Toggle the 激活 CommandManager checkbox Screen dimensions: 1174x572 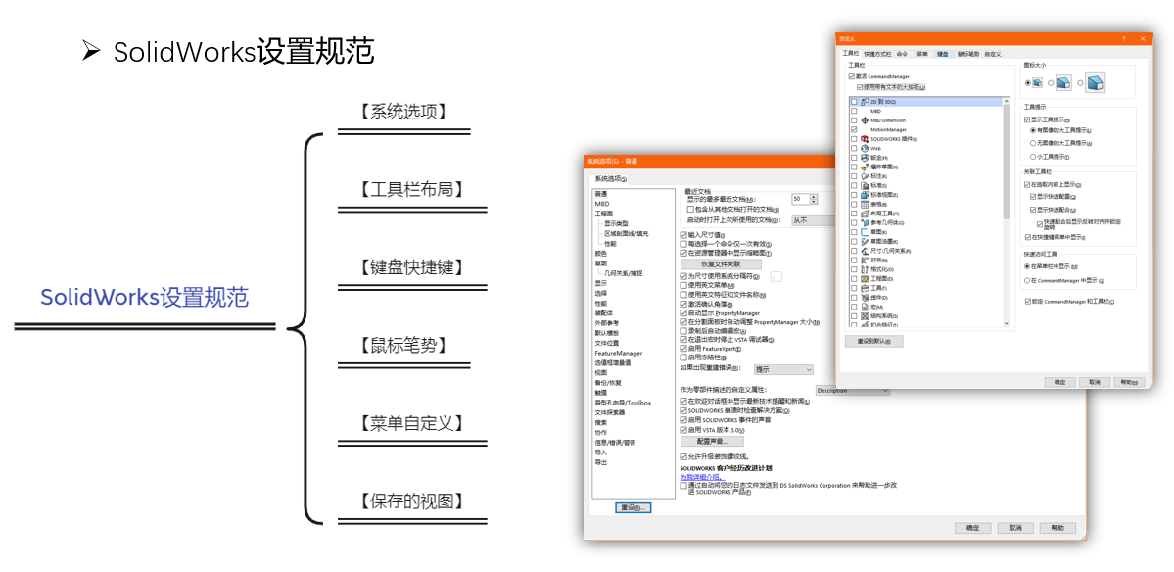pos(852,76)
